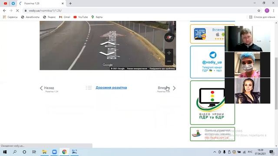
Task: Open the boat license ad banner
Action: (x=212, y=134)
